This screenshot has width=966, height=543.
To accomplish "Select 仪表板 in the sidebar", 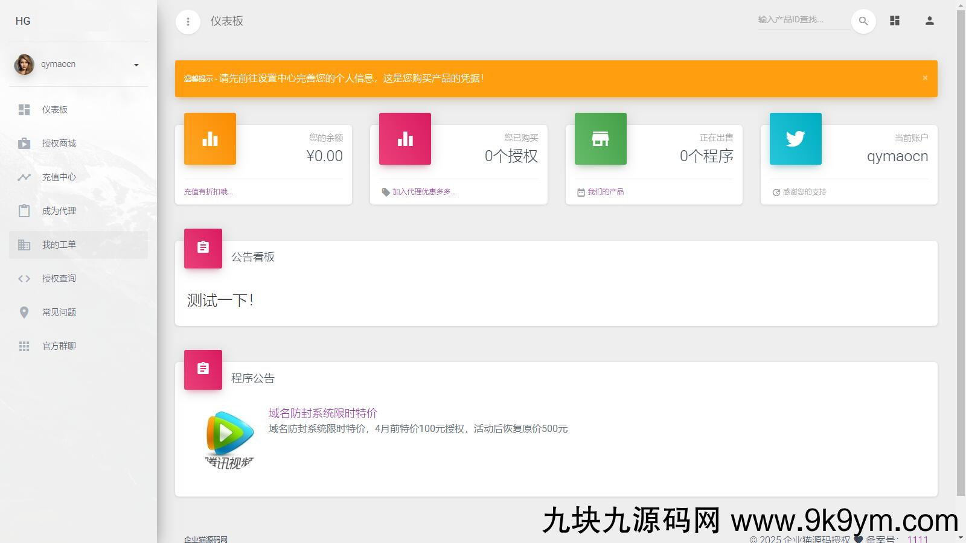I will click(x=54, y=110).
